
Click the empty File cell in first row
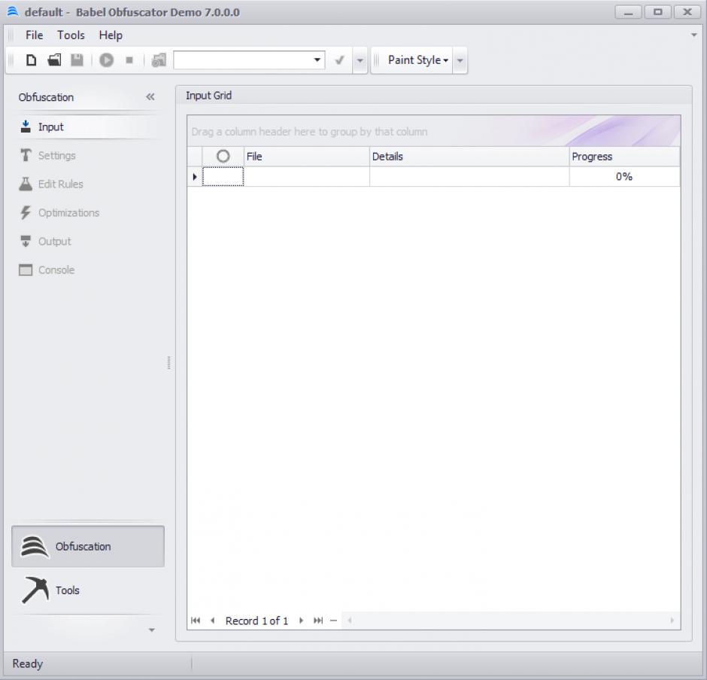(x=307, y=176)
